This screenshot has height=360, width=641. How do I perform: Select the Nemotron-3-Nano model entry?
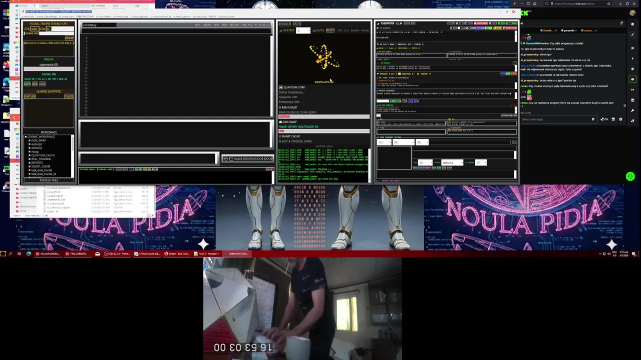[x=49, y=43]
